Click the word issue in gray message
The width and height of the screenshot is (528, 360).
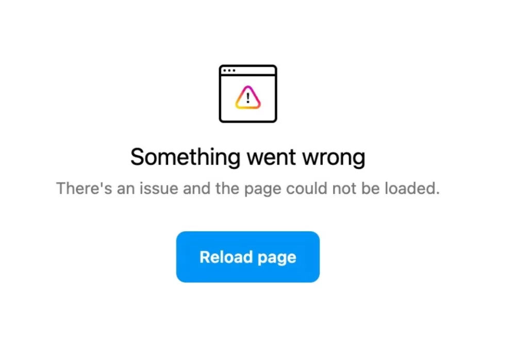(159, 188)
